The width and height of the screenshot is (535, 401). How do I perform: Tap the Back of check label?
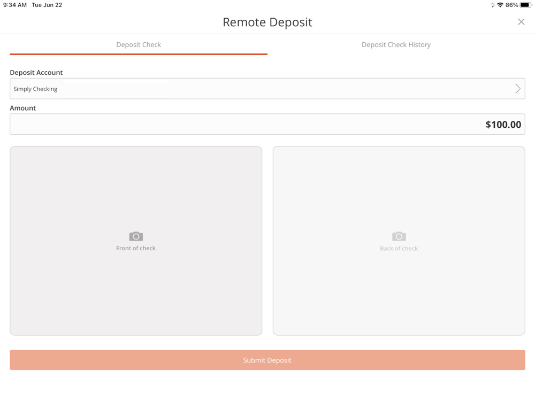(x=399, y=248)
